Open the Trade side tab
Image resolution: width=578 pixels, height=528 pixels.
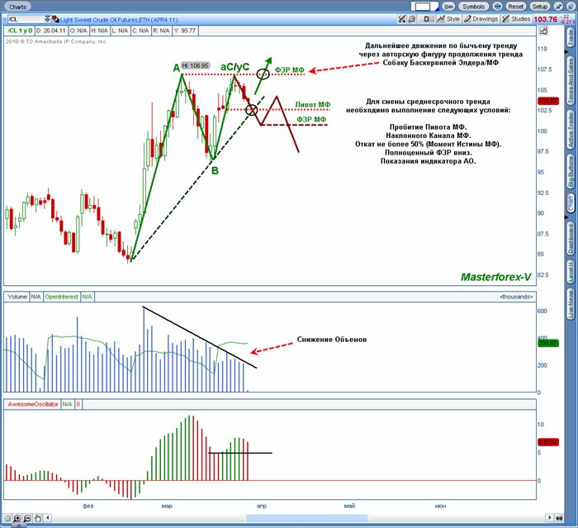point(571,37)
